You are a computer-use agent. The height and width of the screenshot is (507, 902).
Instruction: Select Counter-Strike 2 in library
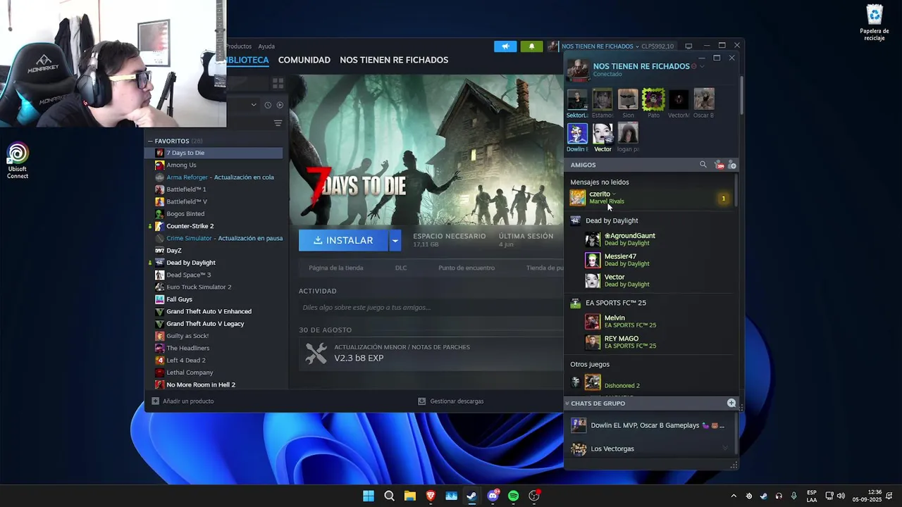(190, 226)
